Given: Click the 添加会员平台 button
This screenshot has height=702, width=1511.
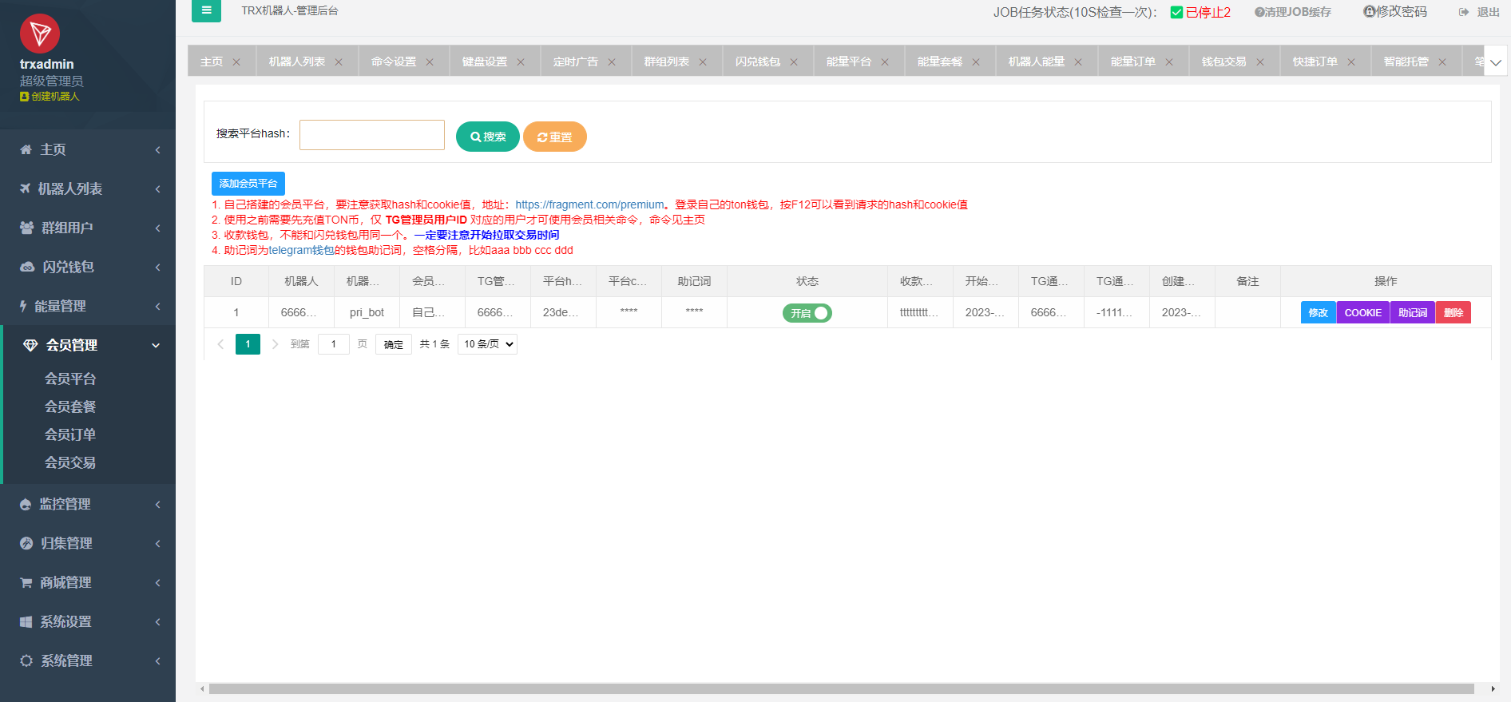Looking at the screenshot, I should pyautogui.click(x=248, y=184).
